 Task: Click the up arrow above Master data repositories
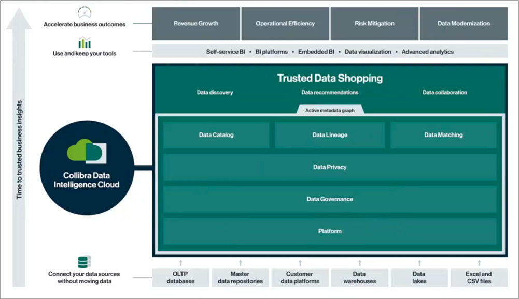(240, 263)
